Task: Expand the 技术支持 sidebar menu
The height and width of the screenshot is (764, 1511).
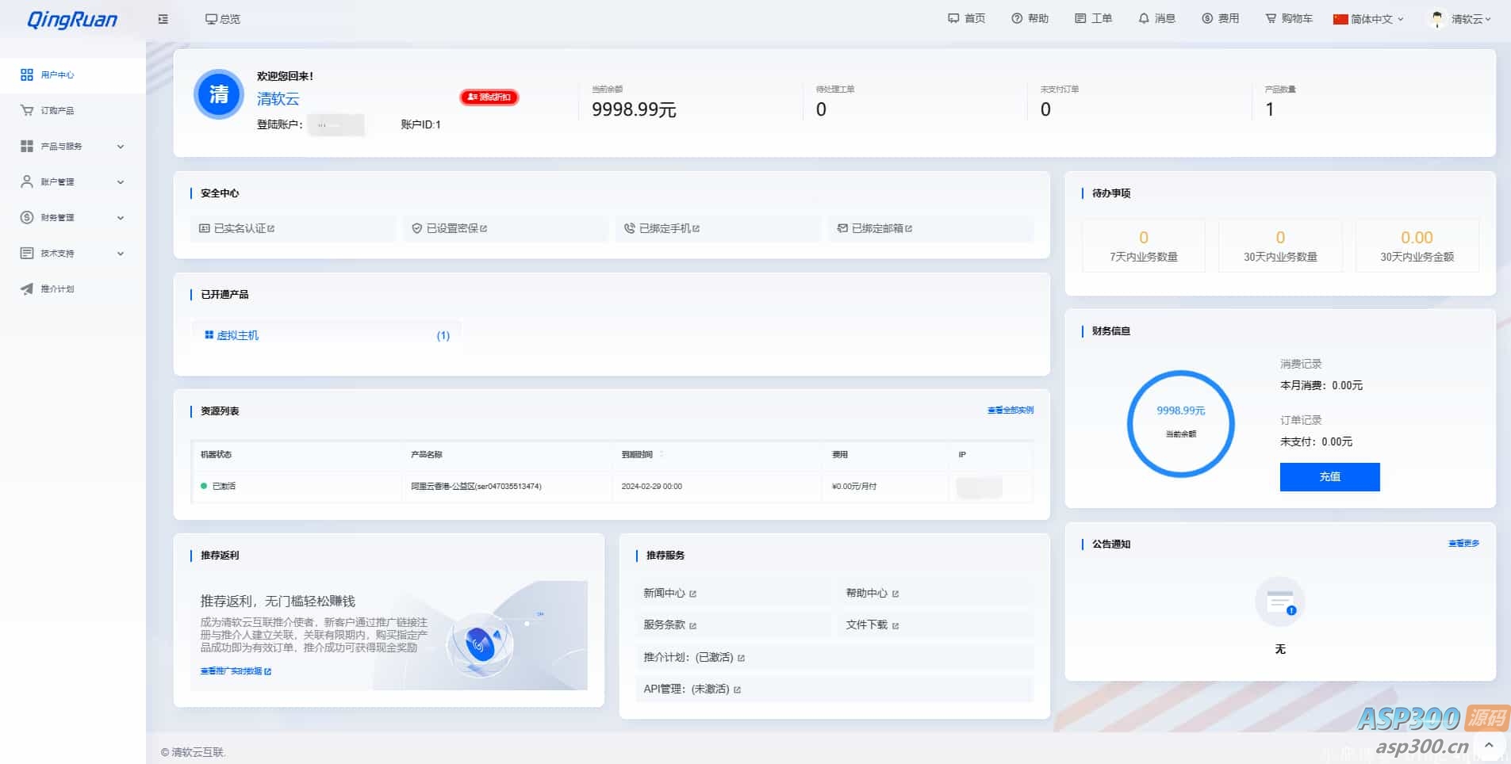Action: 73,253
